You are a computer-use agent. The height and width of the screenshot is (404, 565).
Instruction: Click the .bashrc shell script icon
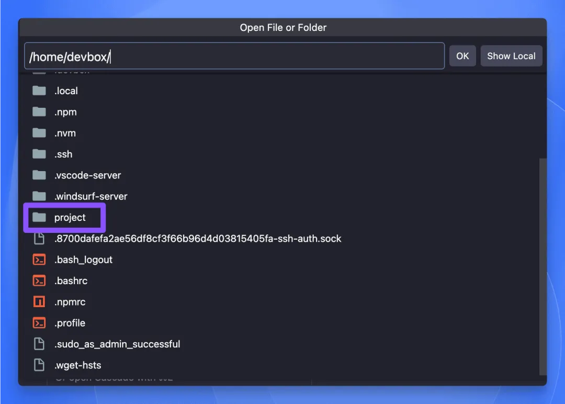39,280
